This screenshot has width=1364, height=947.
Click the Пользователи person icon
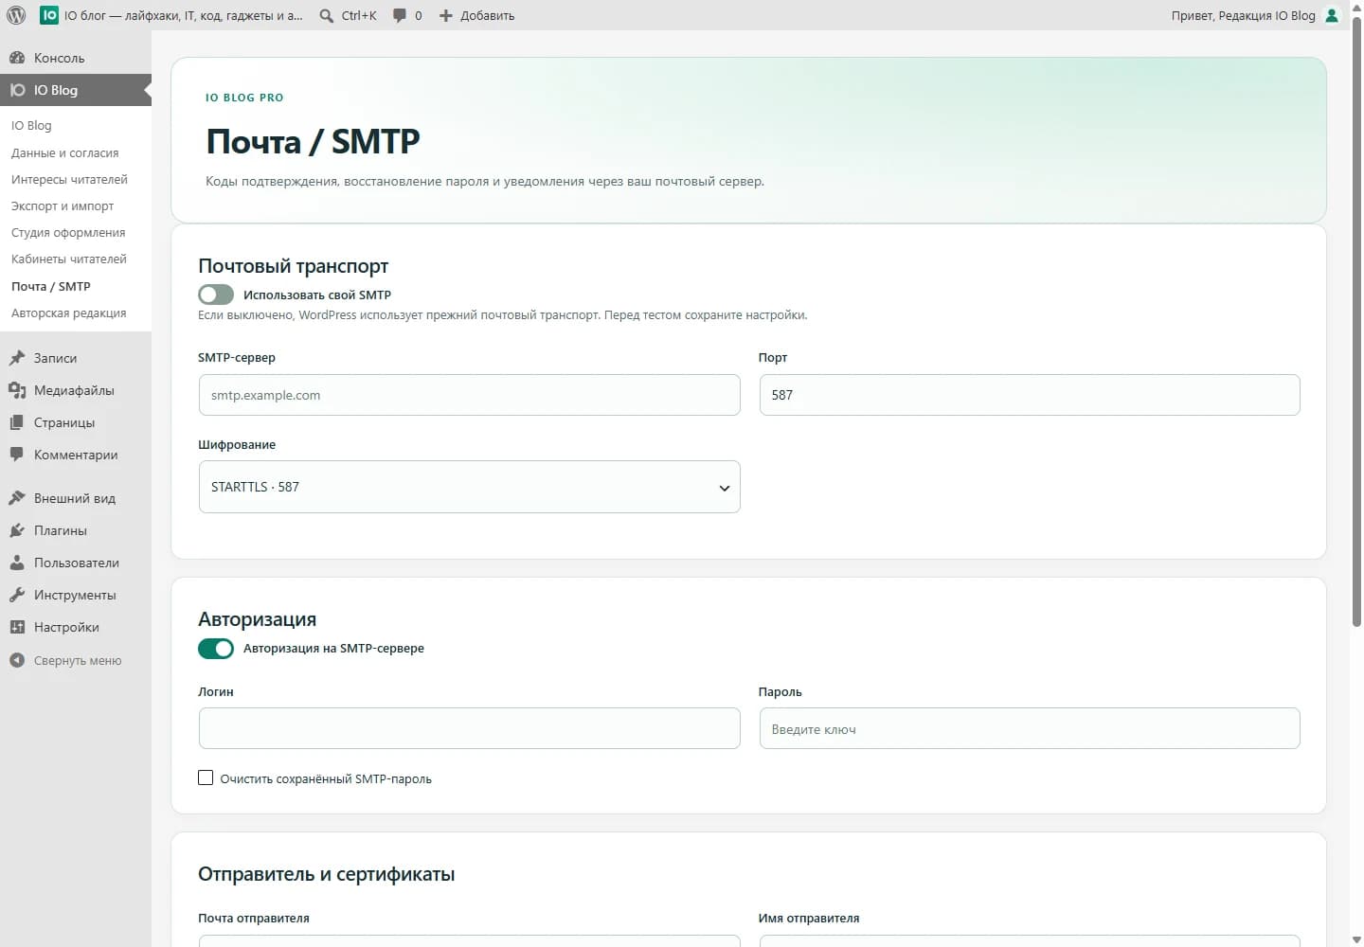[x=17, y=563]
